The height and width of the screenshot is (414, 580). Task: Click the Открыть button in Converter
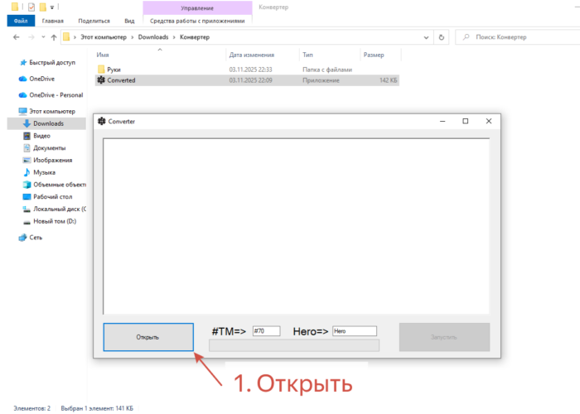(x=147, y=337)
